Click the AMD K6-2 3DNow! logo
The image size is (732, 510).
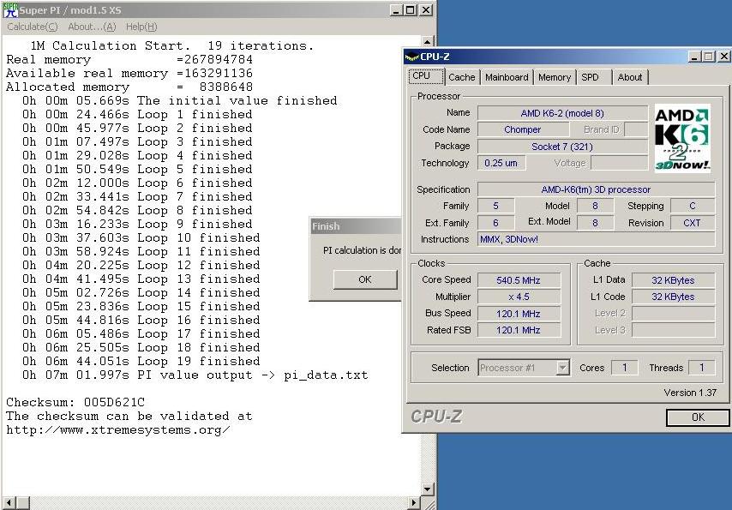[x=682, y=138]
